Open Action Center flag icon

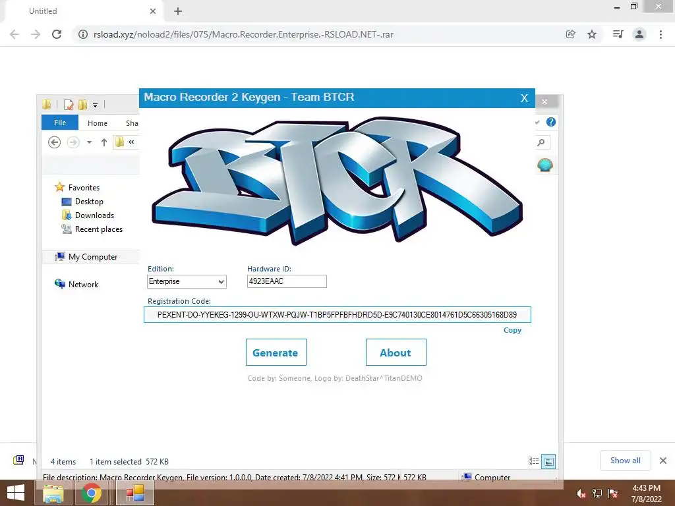coord(613,493)
